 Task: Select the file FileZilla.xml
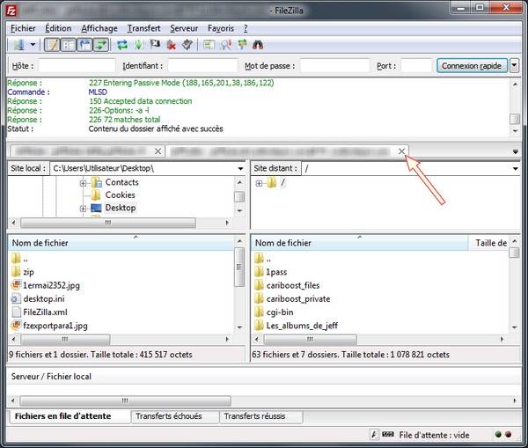pos(45,312)
